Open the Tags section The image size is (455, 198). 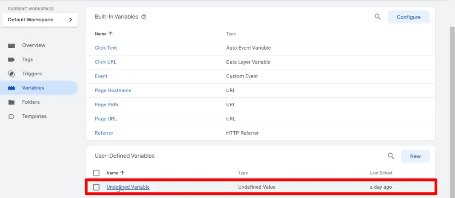pos(28,60)
